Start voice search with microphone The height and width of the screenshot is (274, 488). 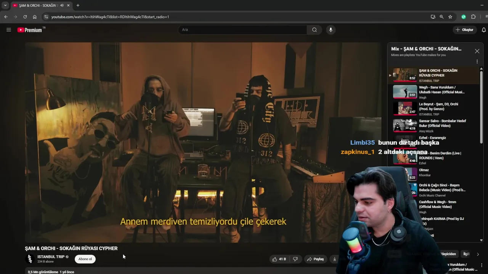click(x=331, y=30)
